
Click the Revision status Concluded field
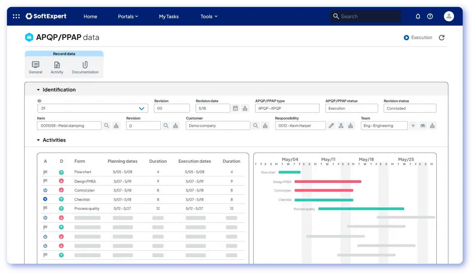410,108
